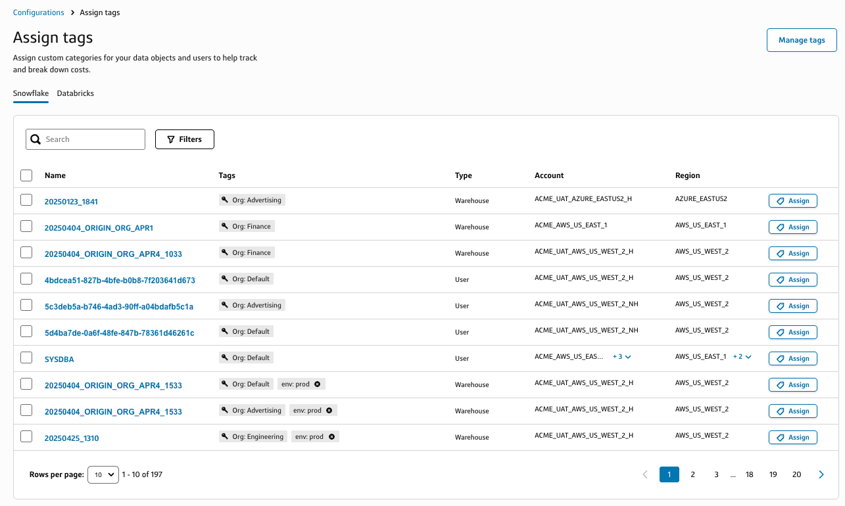Open the Filters button
This screenshot has height=506, width=845.
pyautogui.click(x=185, y=139)
